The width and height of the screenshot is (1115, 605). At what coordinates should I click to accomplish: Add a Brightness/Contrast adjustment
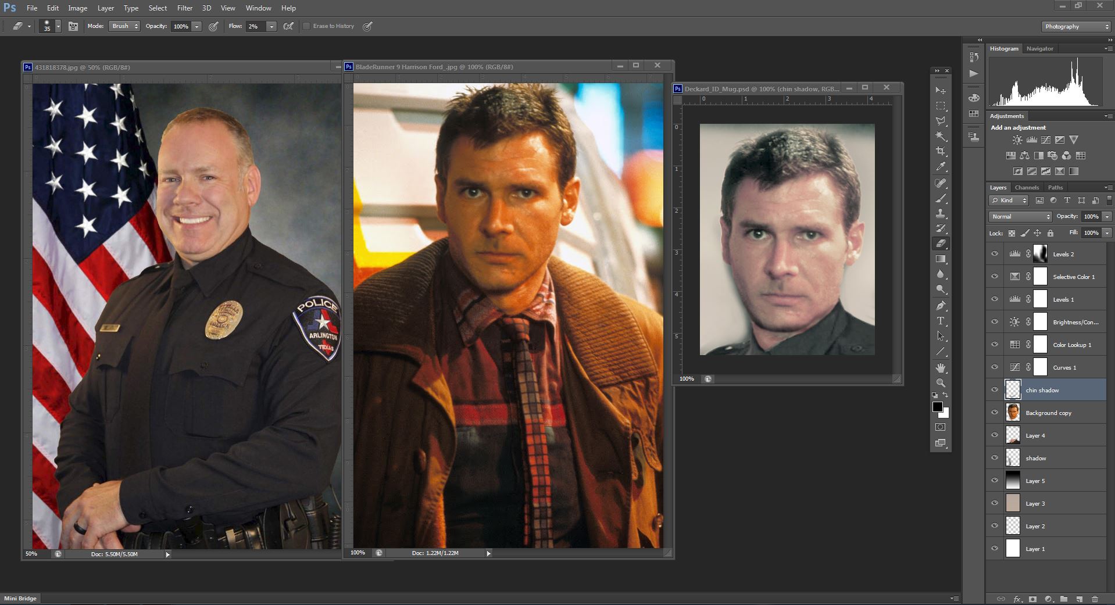pyautogui.click(x=1017, y=140)
